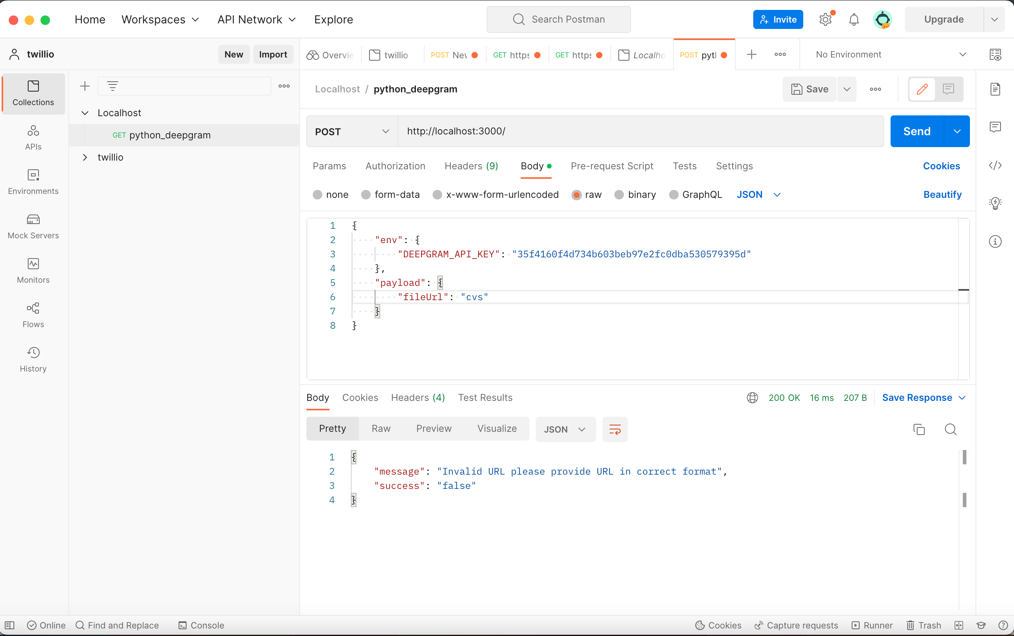Open the Flows sidebar section
Screen dimensions: 1014x636
[33, 315]
